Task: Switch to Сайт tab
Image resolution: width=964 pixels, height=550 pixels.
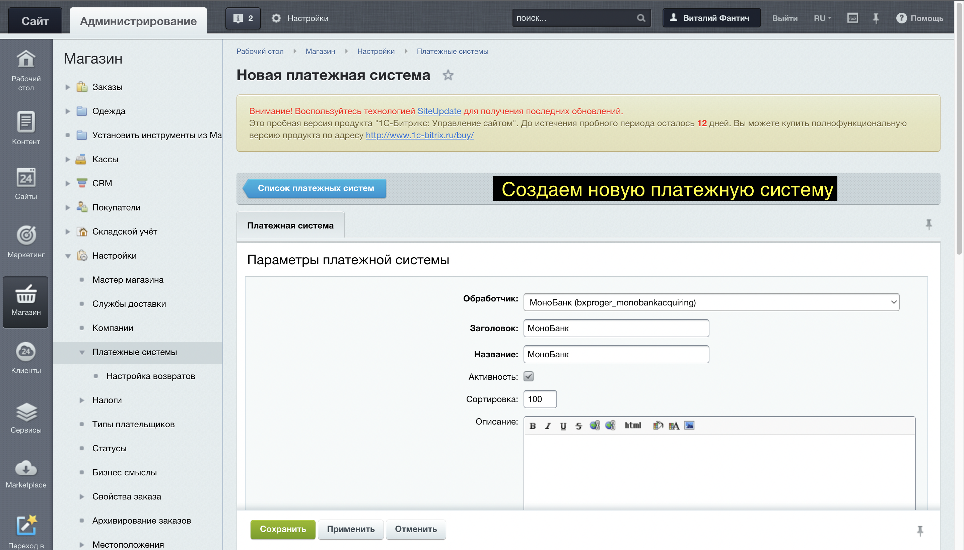Action: pyautogui.click(x=35, y=20)
